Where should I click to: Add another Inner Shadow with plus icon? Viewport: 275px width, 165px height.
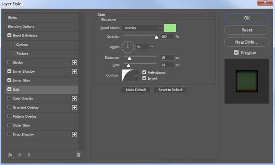(x=74, y=71)
